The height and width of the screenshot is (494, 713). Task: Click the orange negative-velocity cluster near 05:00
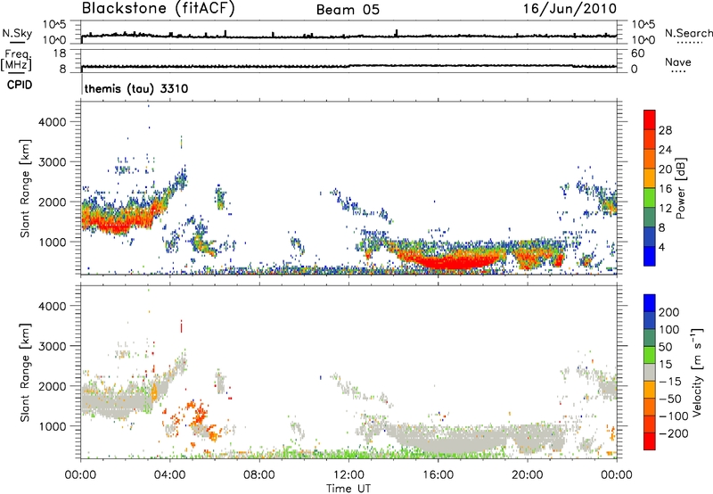point(199,415)
